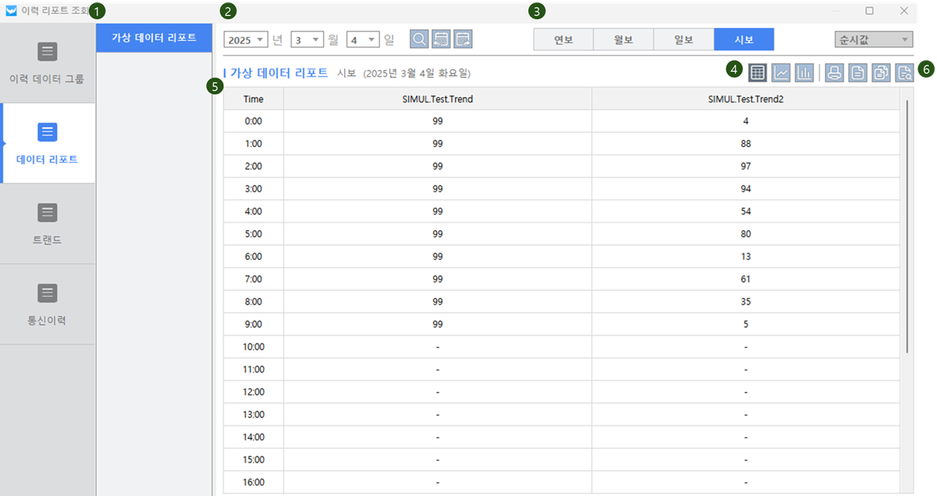The image size is (937, 496).
Task: Open the year dropdown showing 2025
Action: coord(246,40)
